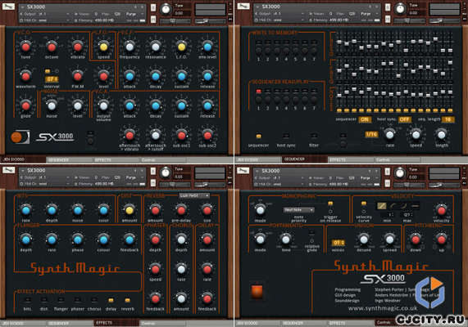Screen dimensions: 468x327
Task: Change the seq. length value box showing 16
Action: point(448,119)
